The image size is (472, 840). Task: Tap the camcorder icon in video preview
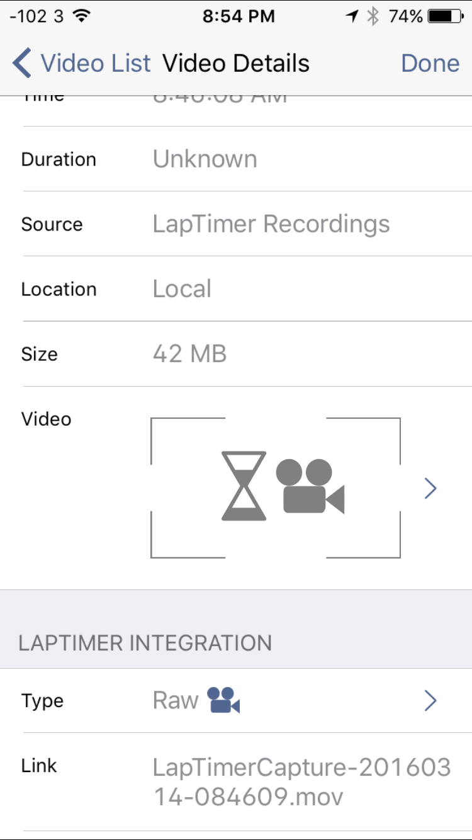coord(310,486)
